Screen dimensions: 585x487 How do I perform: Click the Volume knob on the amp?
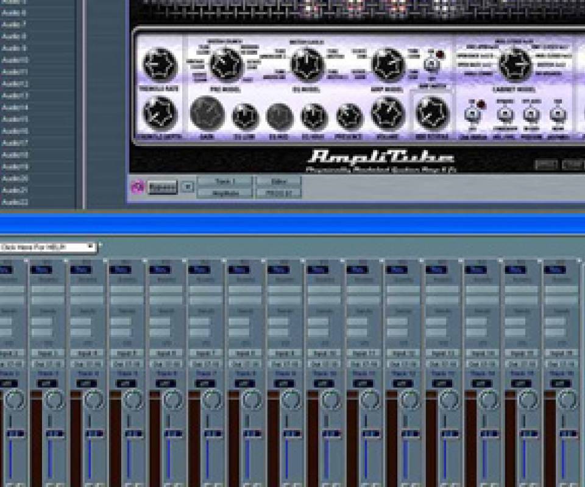[x=388, y=113]
